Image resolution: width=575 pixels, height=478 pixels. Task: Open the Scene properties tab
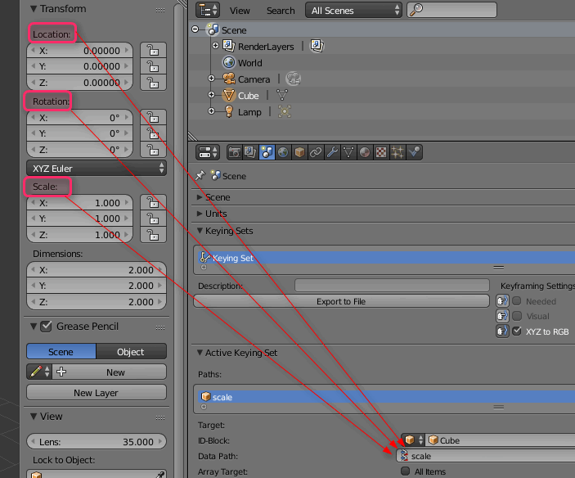(x=267, y=152)
